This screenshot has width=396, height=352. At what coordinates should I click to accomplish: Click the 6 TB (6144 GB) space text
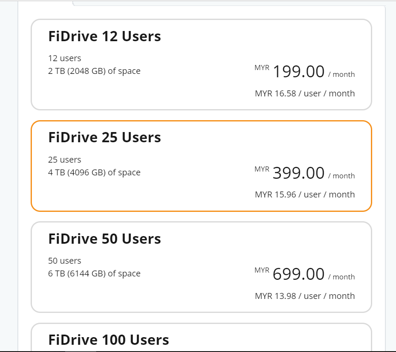94,273
